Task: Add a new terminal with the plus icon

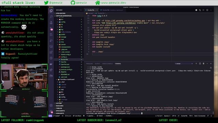Action: [196, 64]
